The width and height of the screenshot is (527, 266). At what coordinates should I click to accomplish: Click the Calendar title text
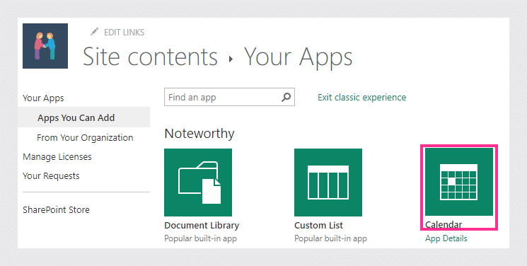point(444,224)
